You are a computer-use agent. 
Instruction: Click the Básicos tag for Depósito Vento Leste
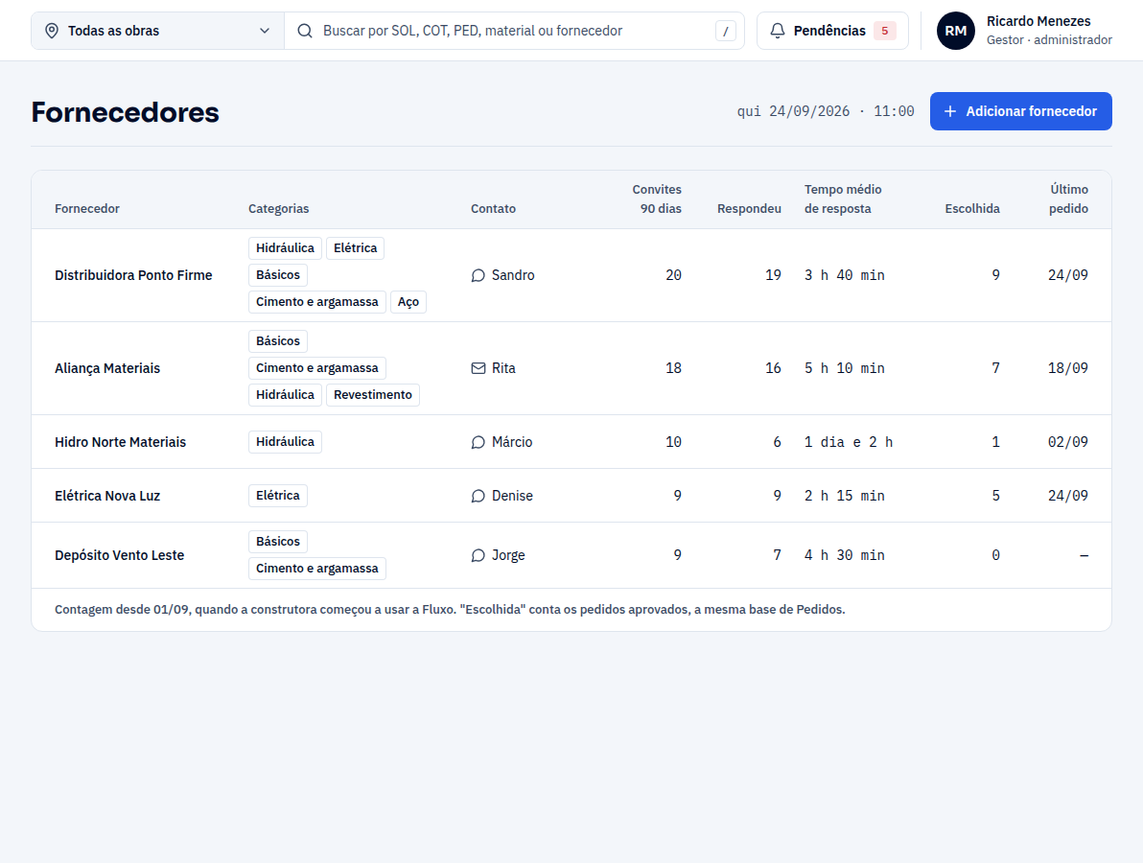(x=278, y=542)
